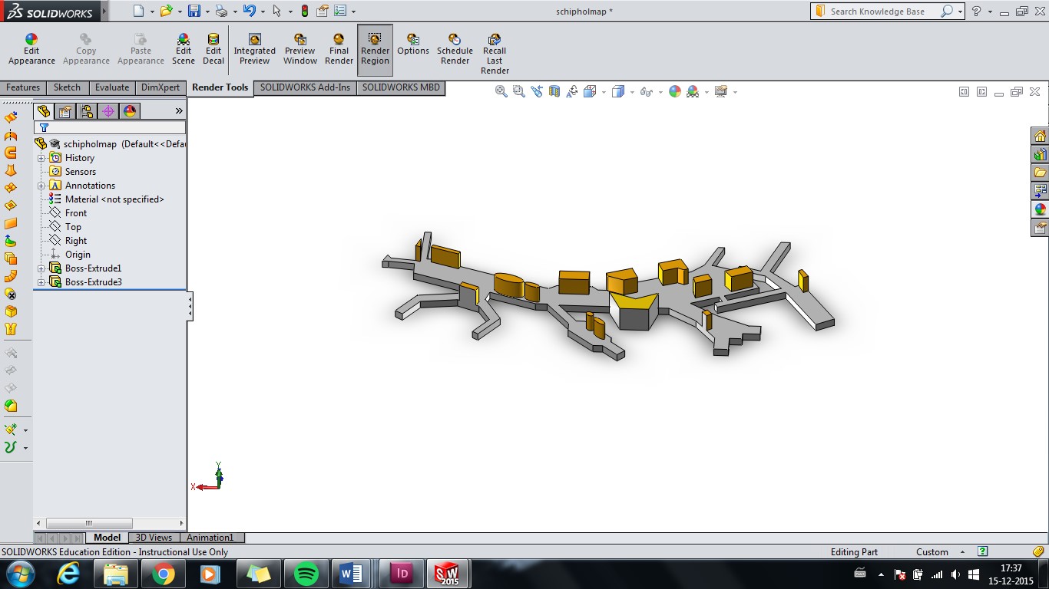Open the DimXpertManager panel tab
This screenshot has width=1049, height=589.
pos(108,111)
